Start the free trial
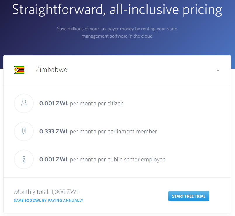The height and width of the screenshot is (216, 235). click(x=189, y=196)
